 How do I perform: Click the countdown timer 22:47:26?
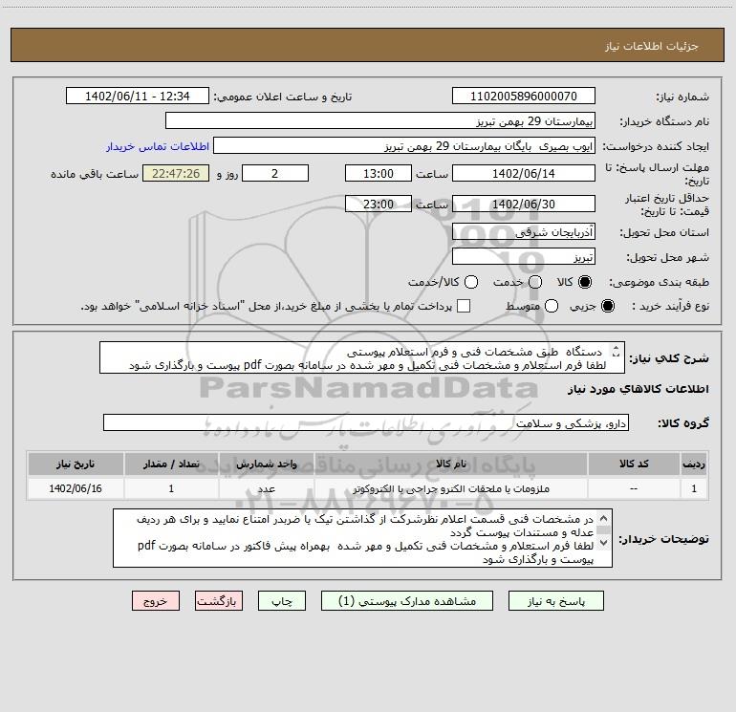point(176,173)
